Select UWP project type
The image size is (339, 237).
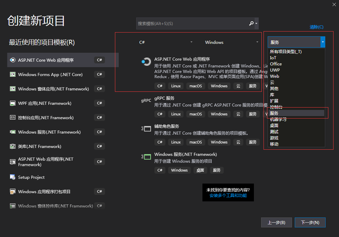point(296,70)
